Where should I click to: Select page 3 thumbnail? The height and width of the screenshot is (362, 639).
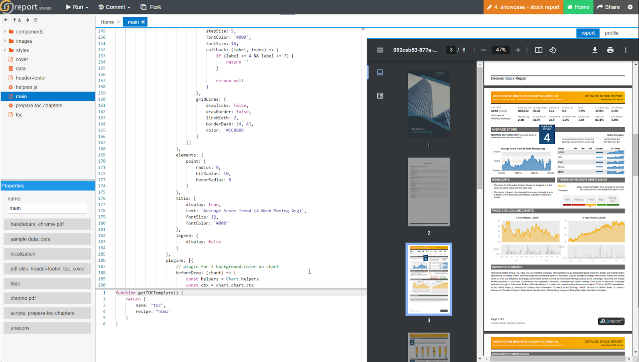[x=429, y=279]
